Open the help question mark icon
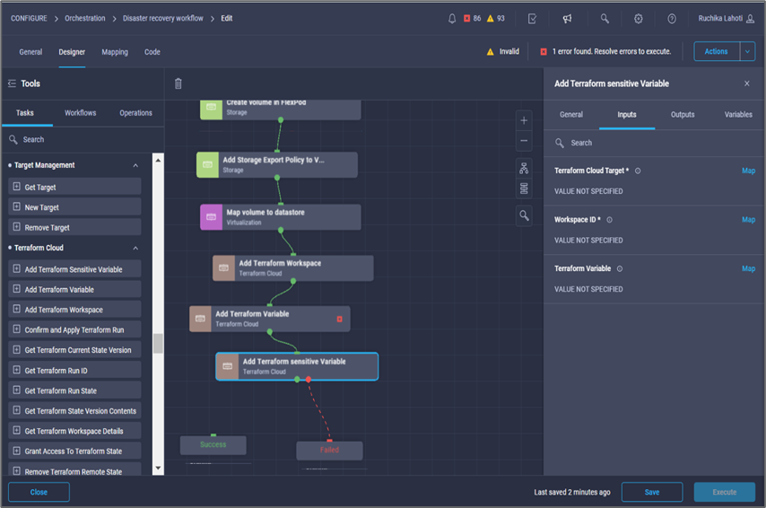Screen dimensions: 766x508 point(672,19)
